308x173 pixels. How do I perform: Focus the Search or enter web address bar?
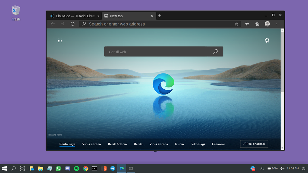click(160, 24)
